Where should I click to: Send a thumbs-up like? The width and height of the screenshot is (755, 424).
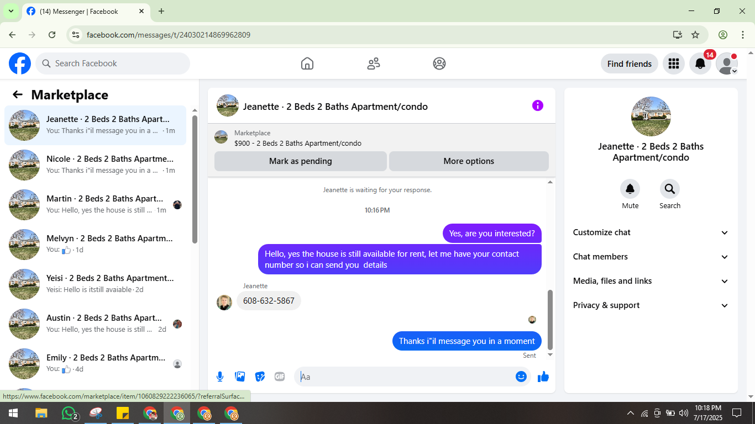pos(543,377)
